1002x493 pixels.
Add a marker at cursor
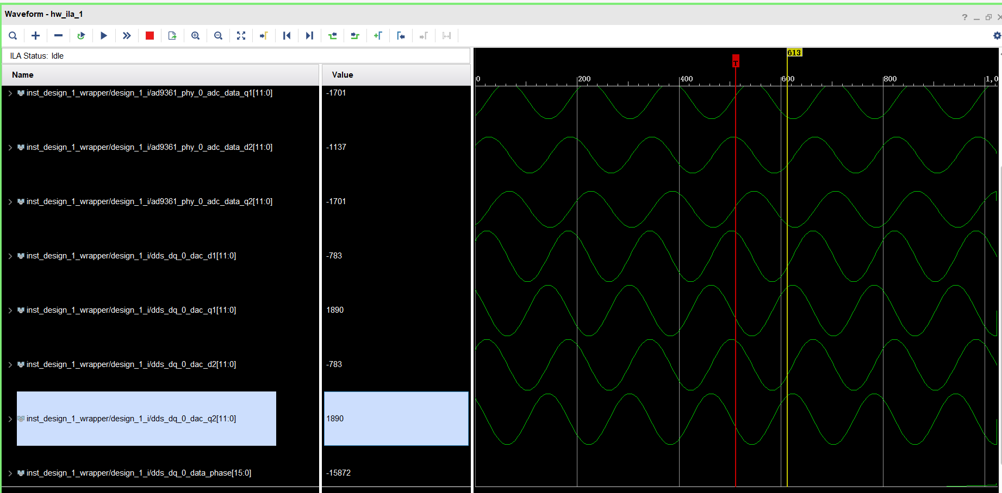point(378,36)
